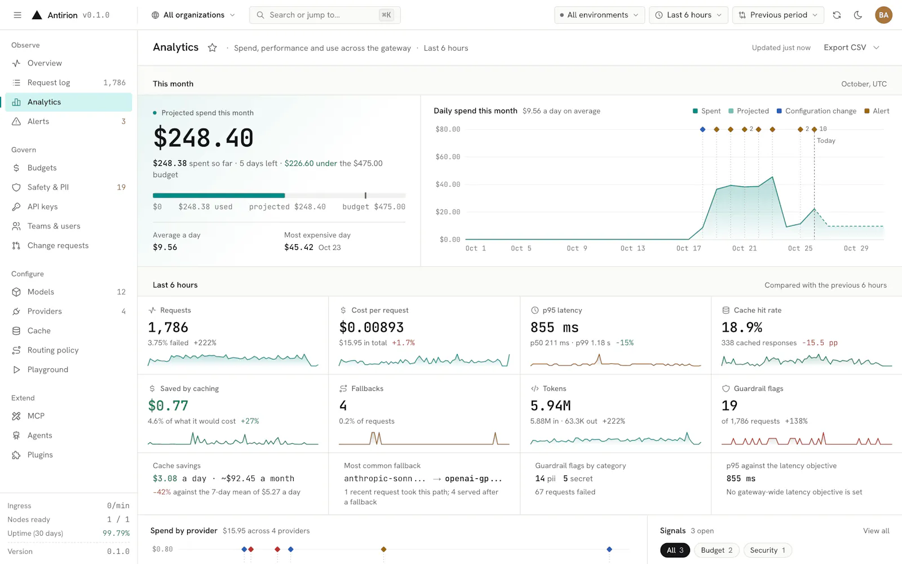Toggle the Configuration change legend item
This screenshot has width=902, height=564.
pyautogui.click(x=816, y=111)
